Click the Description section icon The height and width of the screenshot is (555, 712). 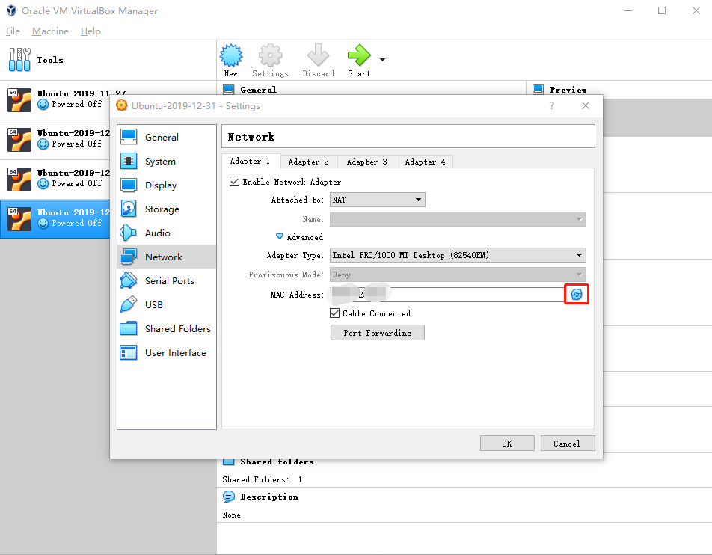click(229, 497)
